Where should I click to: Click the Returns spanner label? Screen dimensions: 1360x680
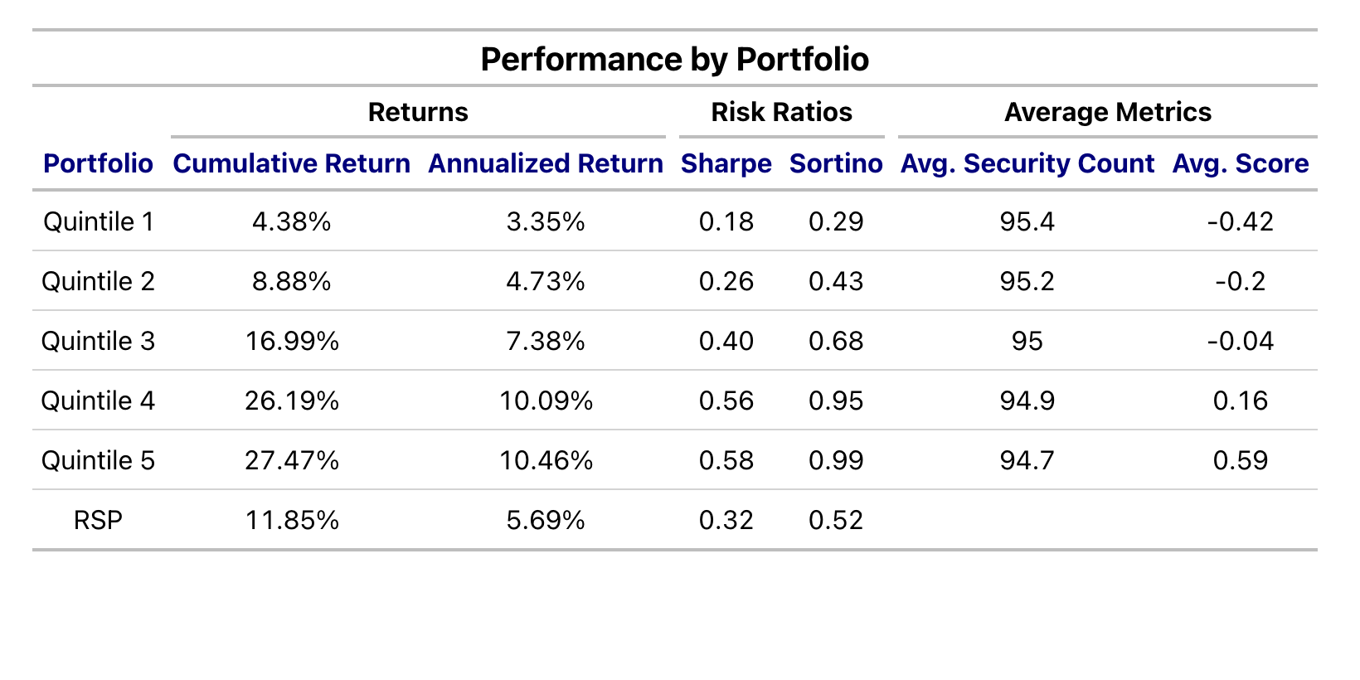[x=418, y=112]
